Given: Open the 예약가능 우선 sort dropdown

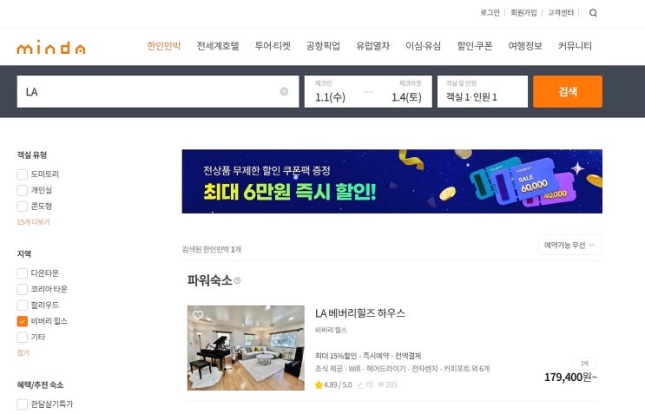Looking at the screenshot, I should coord(570,245).
